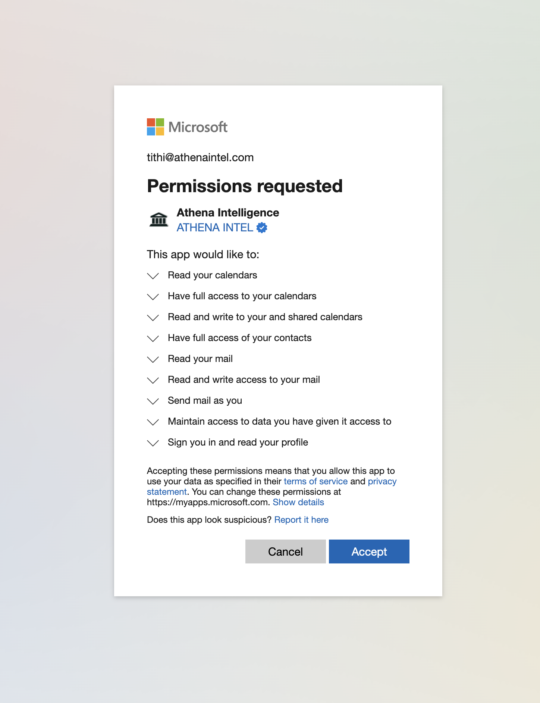Click the Microsoft four-square logo
This screenshot has width=540, height=703.
click(156, 127)
